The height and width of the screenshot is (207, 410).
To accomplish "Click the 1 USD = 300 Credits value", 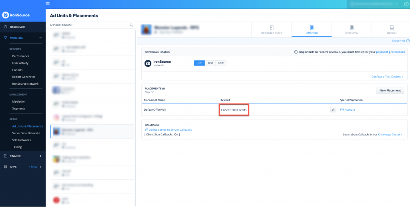I will (233, 110).
